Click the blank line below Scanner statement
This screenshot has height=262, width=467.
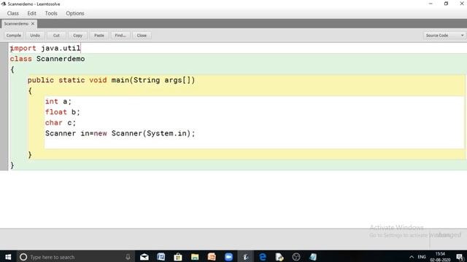255,144
